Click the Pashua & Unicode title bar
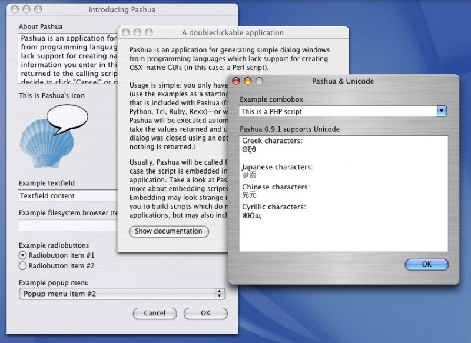 coord(343,81)
